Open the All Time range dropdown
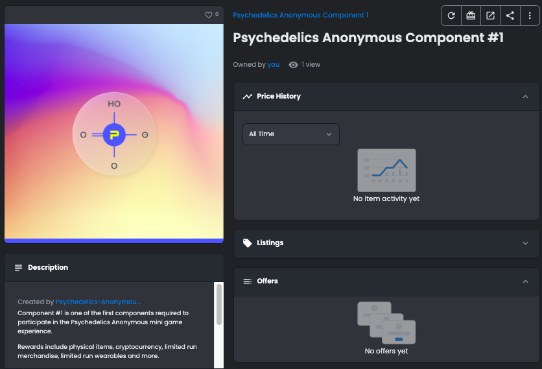This screenshot has width=542, height=369. tap(291, 134)
